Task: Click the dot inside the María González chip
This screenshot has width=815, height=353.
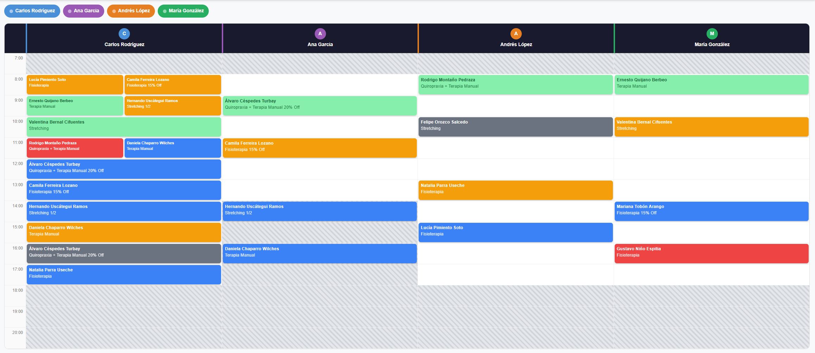Action: tap(164, 11)
